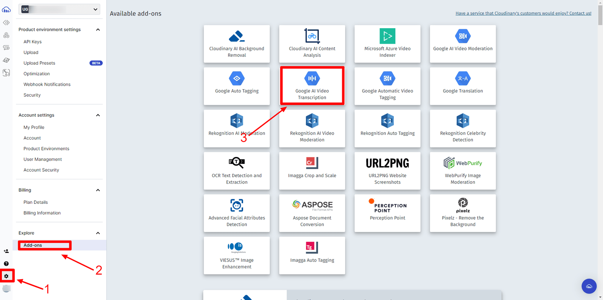Collapse the Billing section
603x300 pixels.
tap(98, 190)
